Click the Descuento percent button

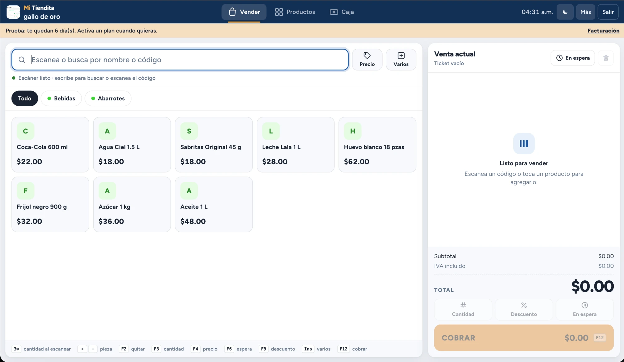point(524,310)
